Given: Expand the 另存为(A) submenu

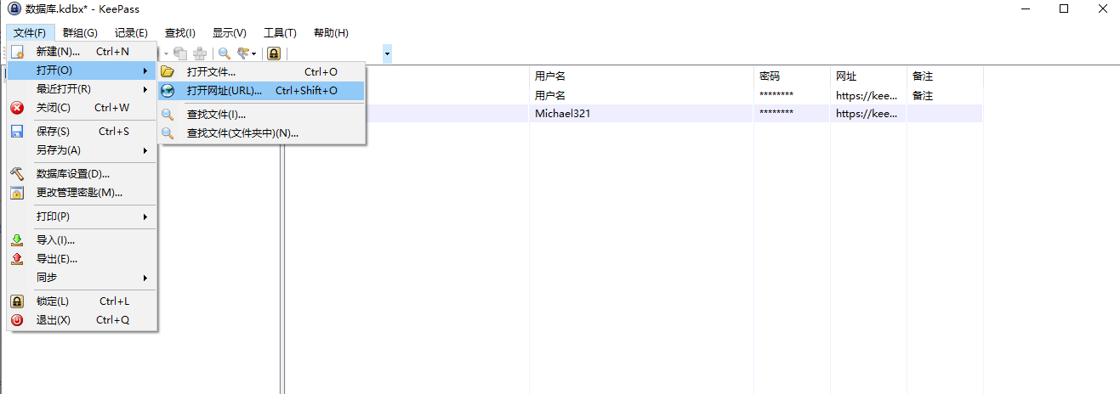Looking at the screenshot, I should click(82, 150).
